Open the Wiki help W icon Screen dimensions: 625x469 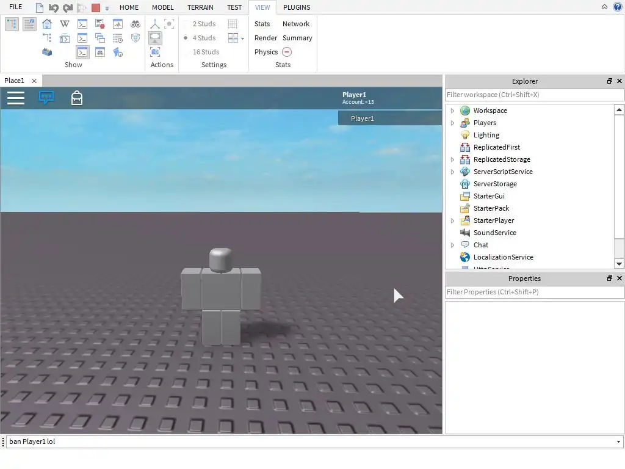point(65,24)
